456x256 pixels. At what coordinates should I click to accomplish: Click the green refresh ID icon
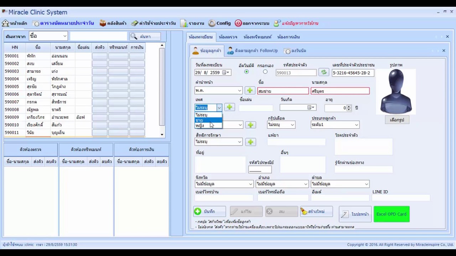point(323,73)
